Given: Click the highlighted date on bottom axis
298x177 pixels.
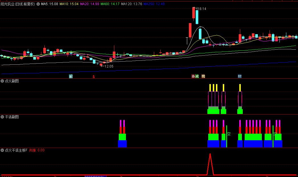Looking at the screenshot, I should click(95, 176).
